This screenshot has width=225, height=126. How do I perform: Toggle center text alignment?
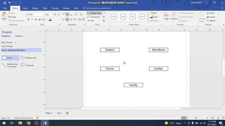[x=67, y=20]
